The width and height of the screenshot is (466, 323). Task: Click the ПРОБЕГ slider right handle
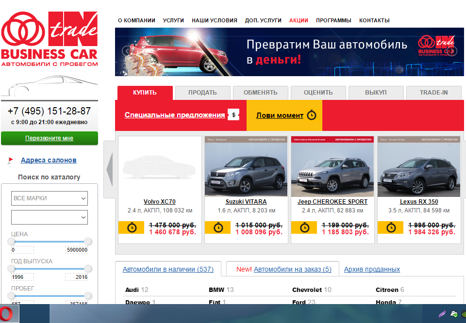tap(88, 296)
